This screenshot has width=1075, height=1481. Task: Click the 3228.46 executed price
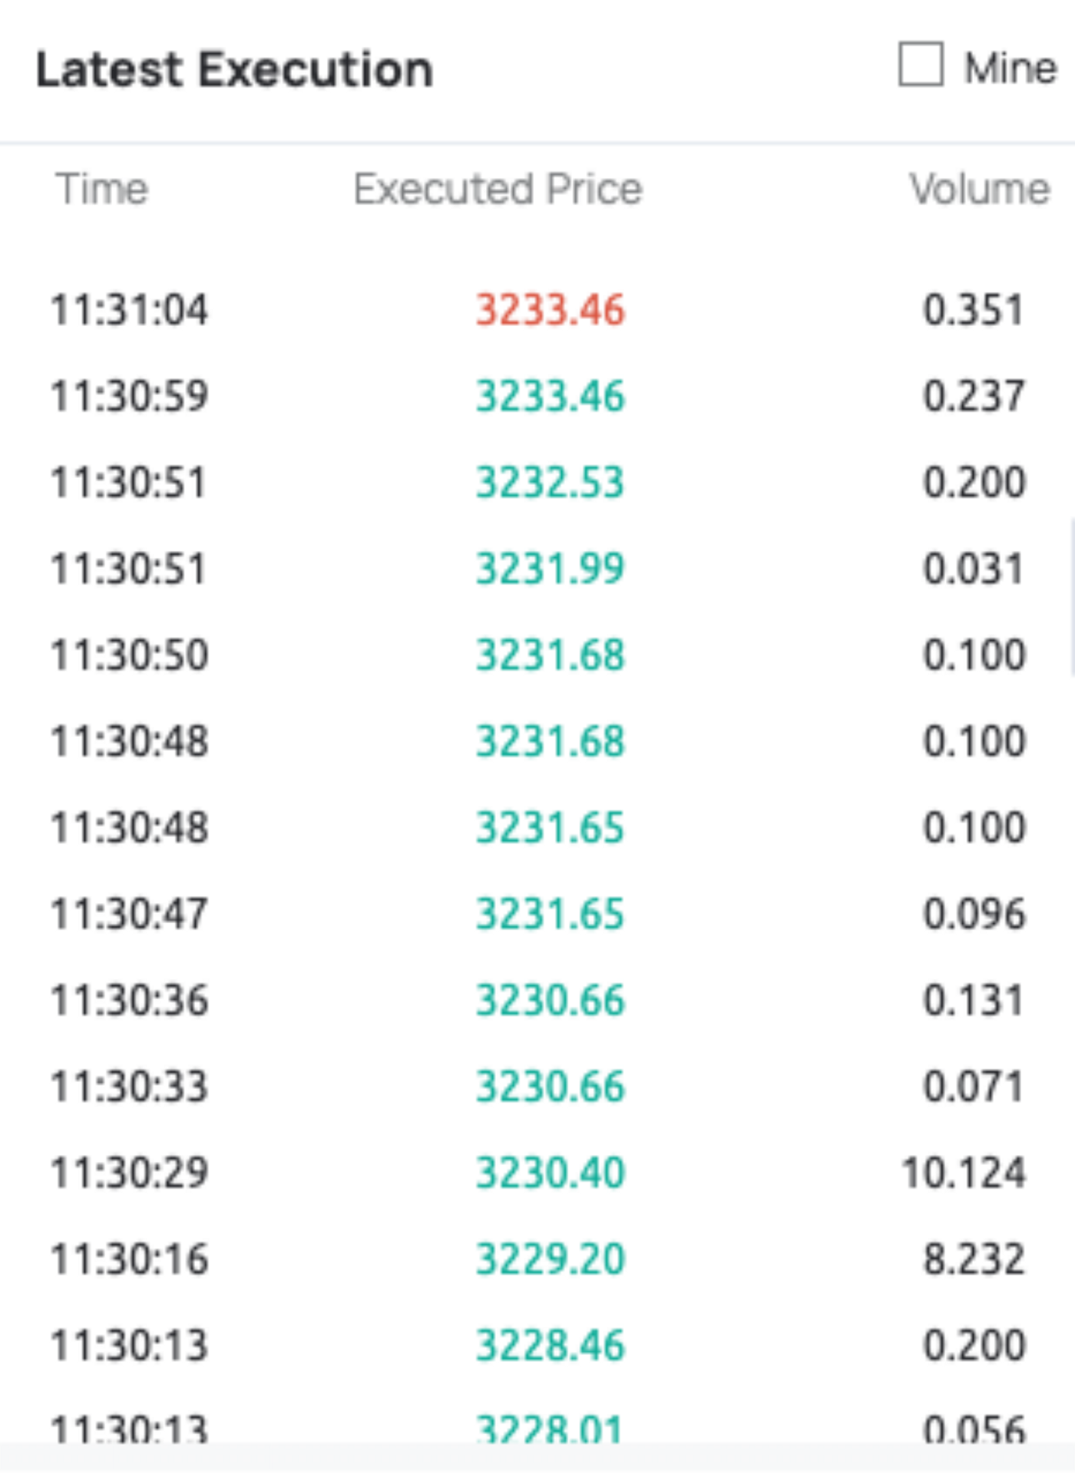[x=551, y=1346]
